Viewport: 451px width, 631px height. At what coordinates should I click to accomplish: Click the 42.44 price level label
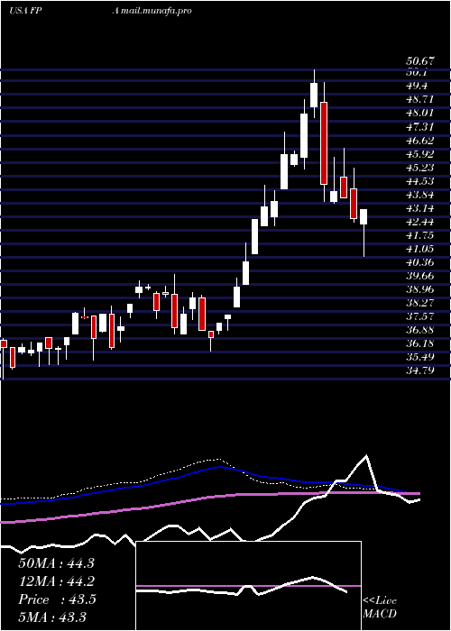pos(420,222)
